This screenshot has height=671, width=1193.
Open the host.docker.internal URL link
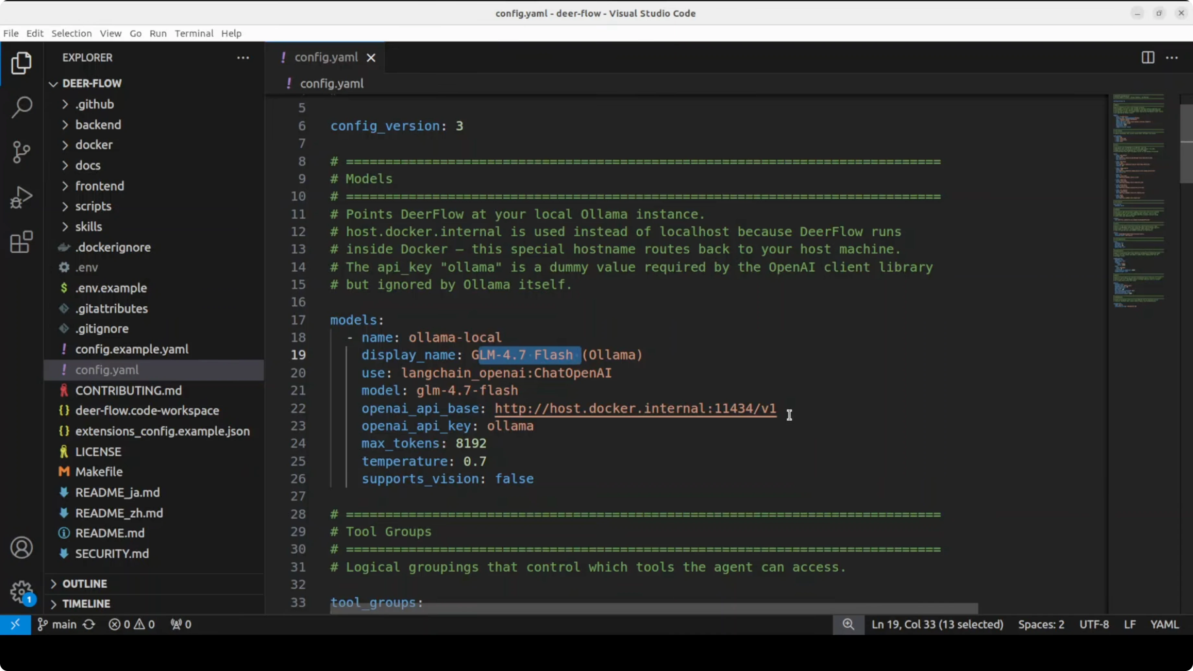(635, 408)
